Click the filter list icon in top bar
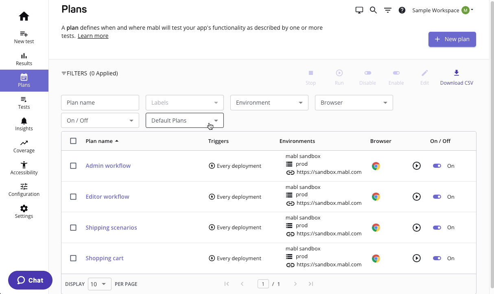Screen dimensions: 494x294 click(x=388, y=10)
